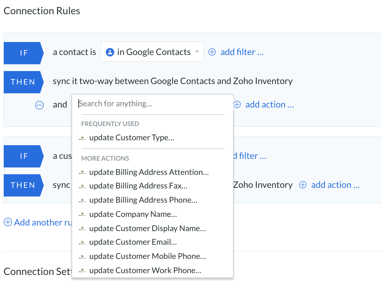Click the first rule's IF label
Screen dimensions: 381x283
pos(23,53)
